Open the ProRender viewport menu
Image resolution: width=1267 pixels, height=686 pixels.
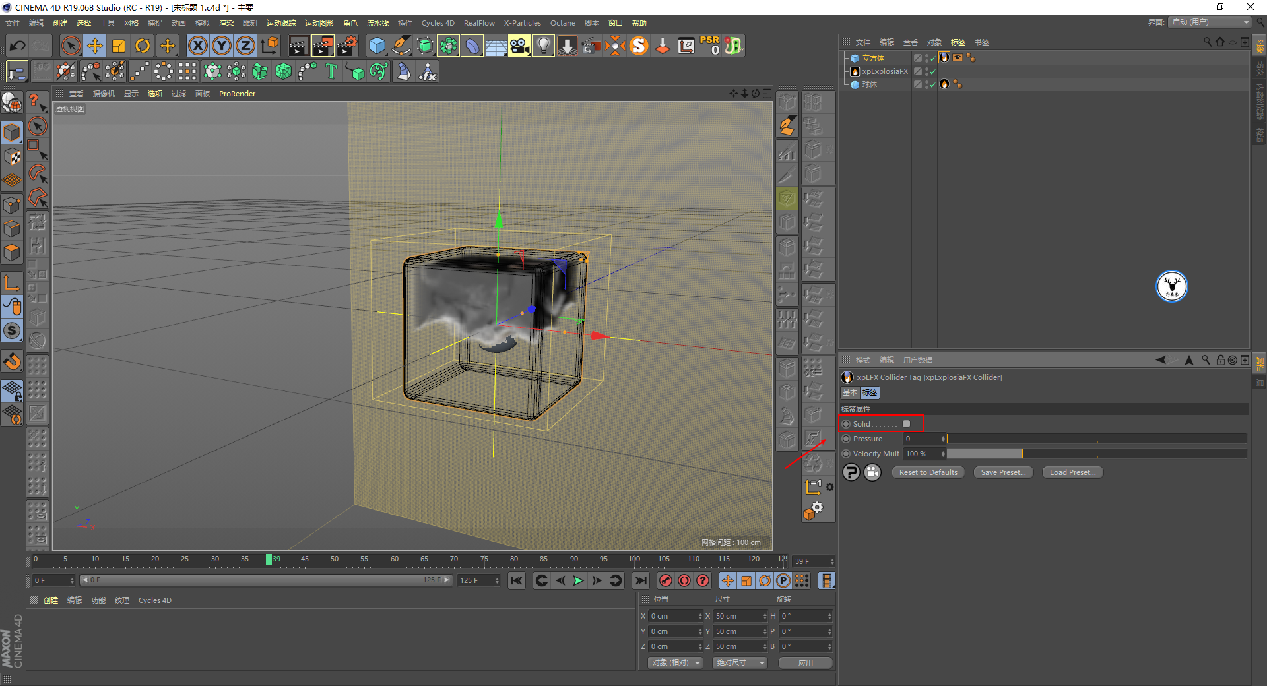pos(237,94)
